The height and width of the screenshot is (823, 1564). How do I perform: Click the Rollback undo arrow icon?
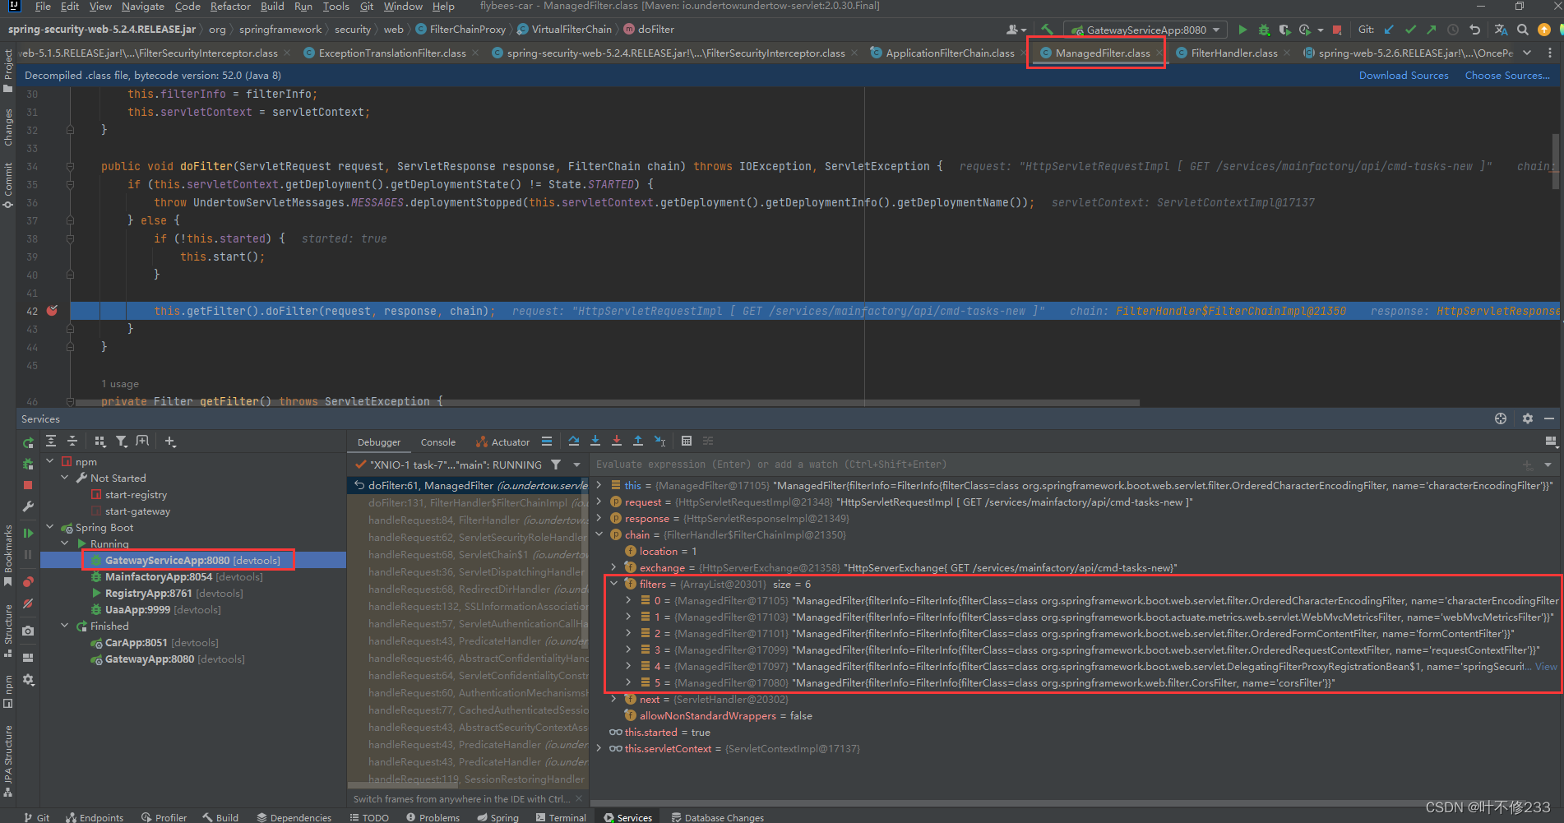click(1474, 30)
